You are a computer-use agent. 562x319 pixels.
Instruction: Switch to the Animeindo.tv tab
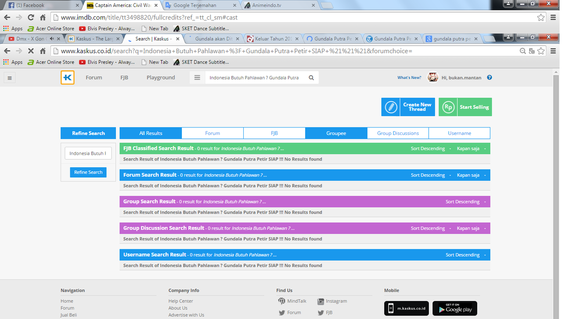point(279,5)
